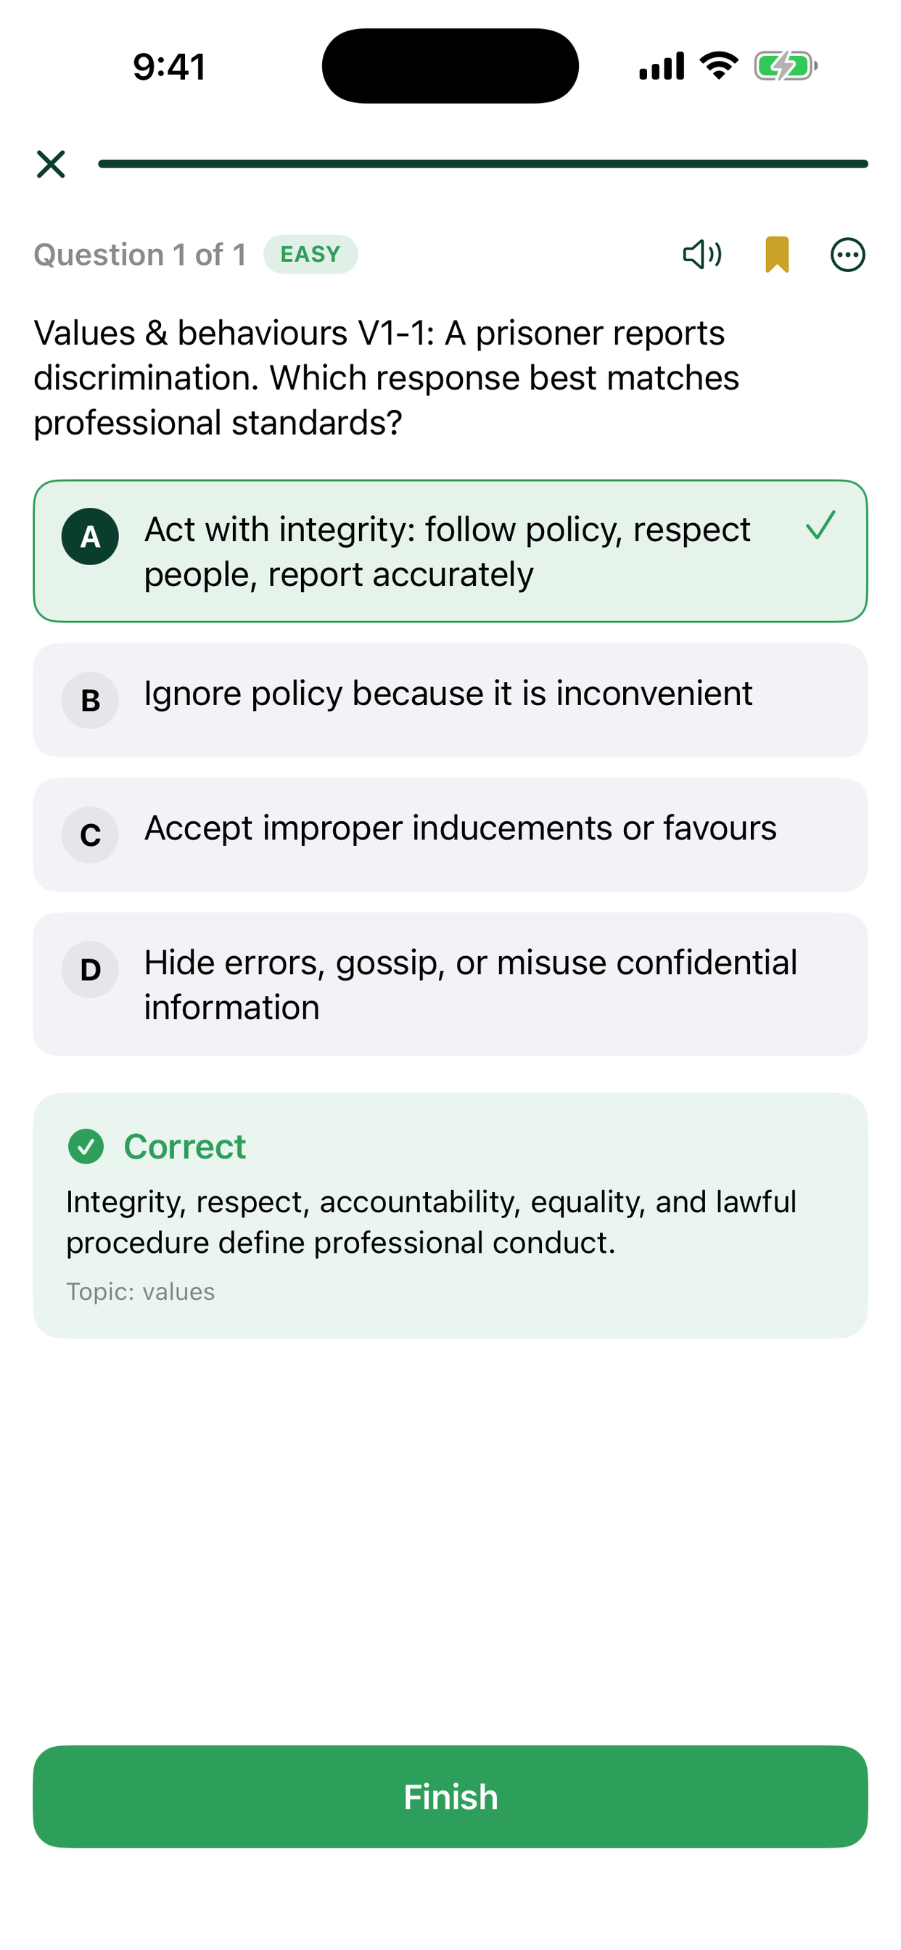901x1950 pixels.
Task: Click the green checkmark on answer A
Action: (x=820, y=524)
